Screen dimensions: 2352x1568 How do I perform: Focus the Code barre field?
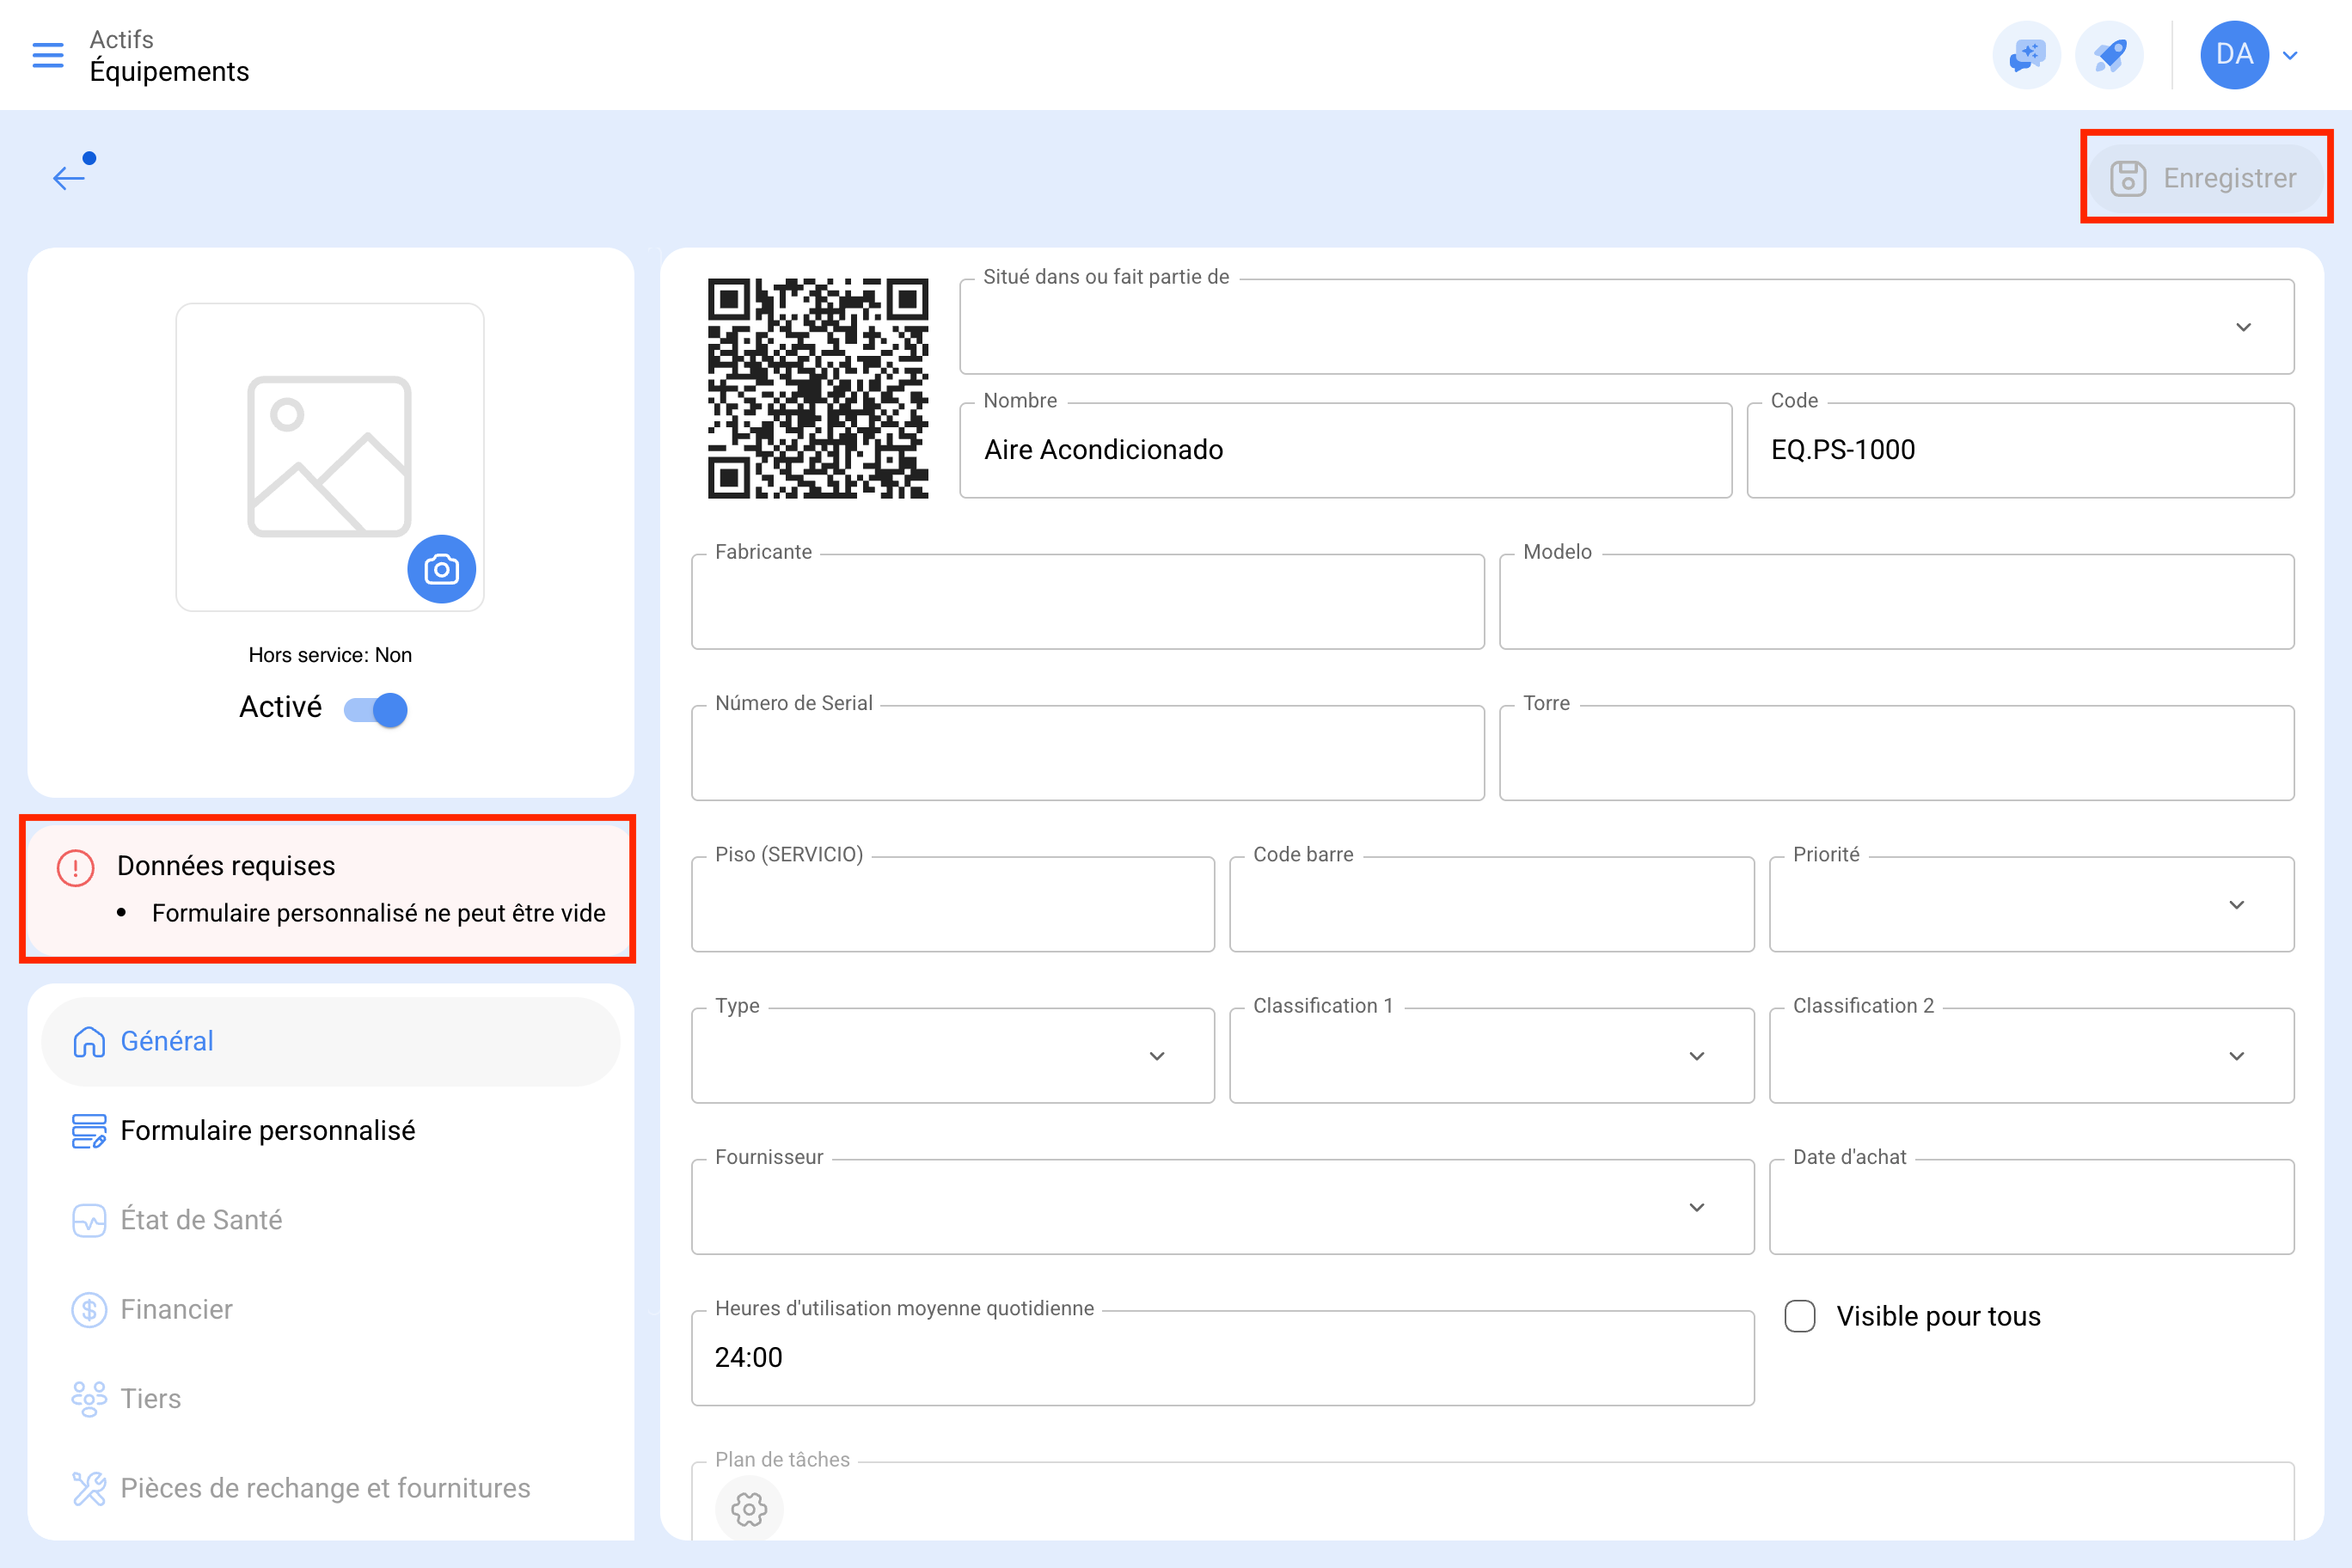[1491, 904]
